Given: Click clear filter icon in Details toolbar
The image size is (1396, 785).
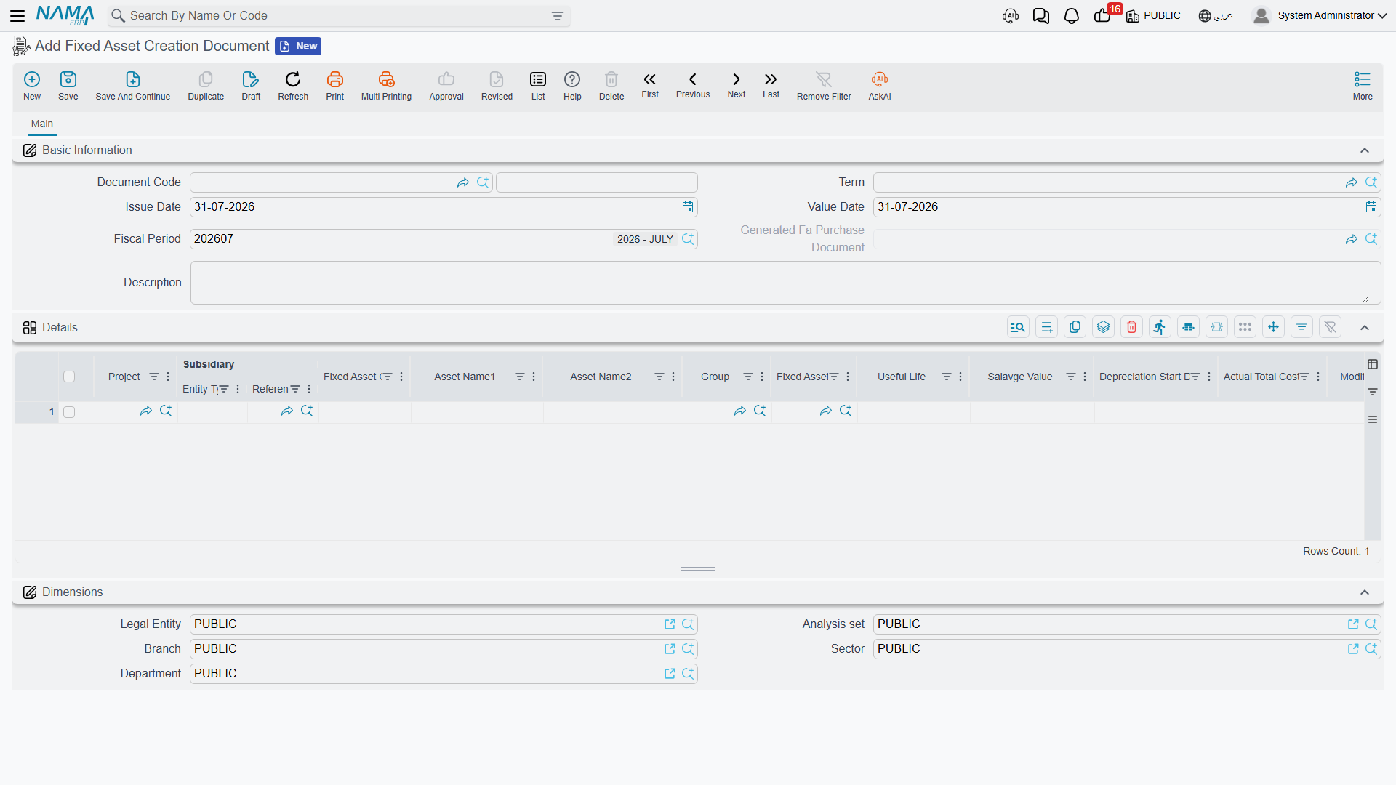Looking at the screenshot, I should point(1330,327).
